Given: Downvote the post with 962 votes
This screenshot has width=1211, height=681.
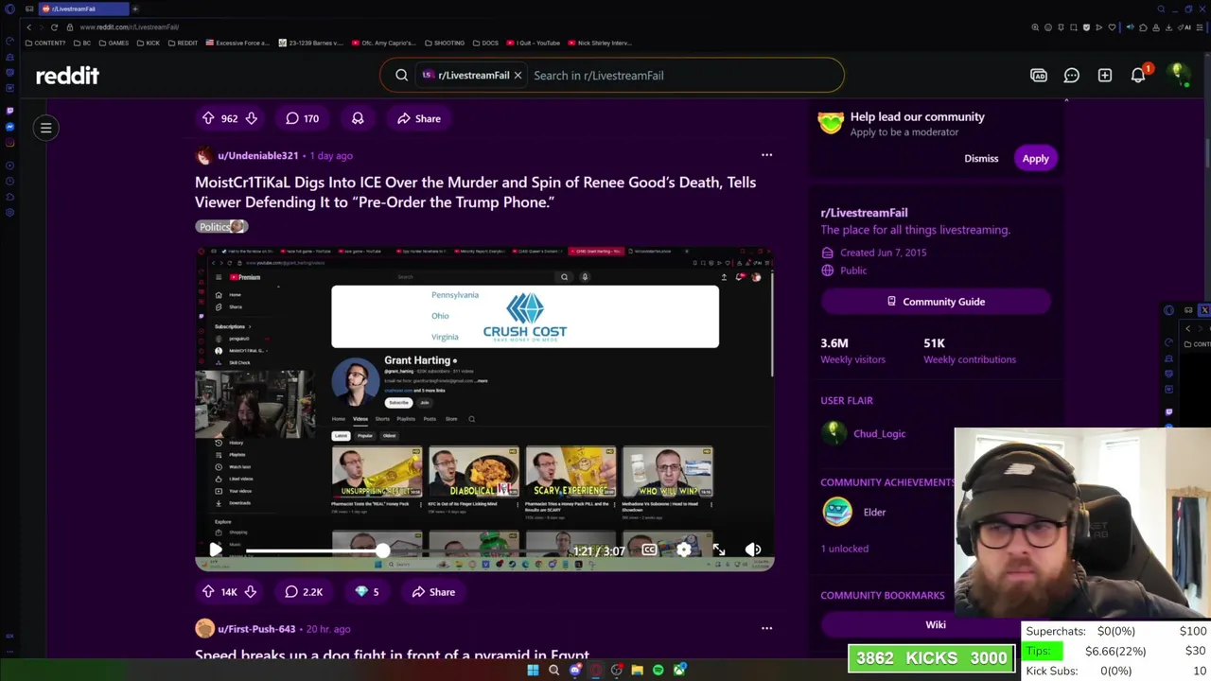Looking at the screenshot, I should (x=251, y=118).
